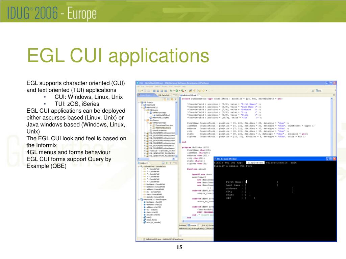
Task: Switch to the Problems tab
Action: coord(182,225)
